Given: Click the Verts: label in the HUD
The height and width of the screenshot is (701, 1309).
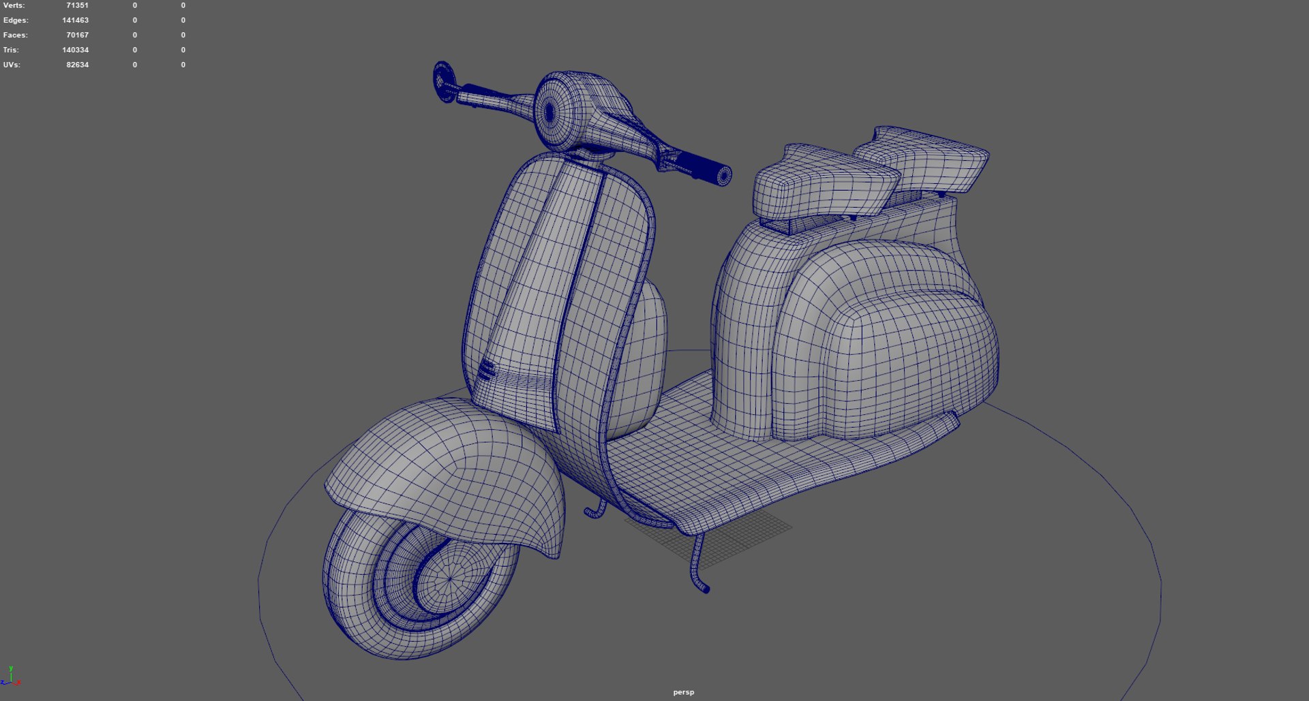Looking at the screenshot, I should click(x=14, y=5).
